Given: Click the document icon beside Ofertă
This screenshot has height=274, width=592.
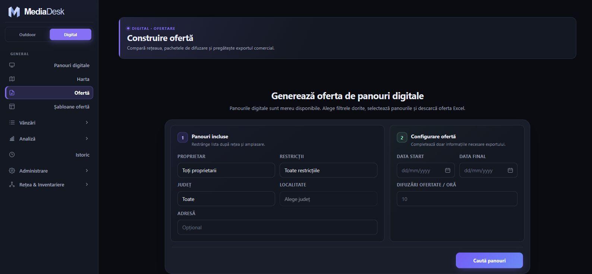Looking at the screenshot, I should pyautogui.click(x=12, y=93).
